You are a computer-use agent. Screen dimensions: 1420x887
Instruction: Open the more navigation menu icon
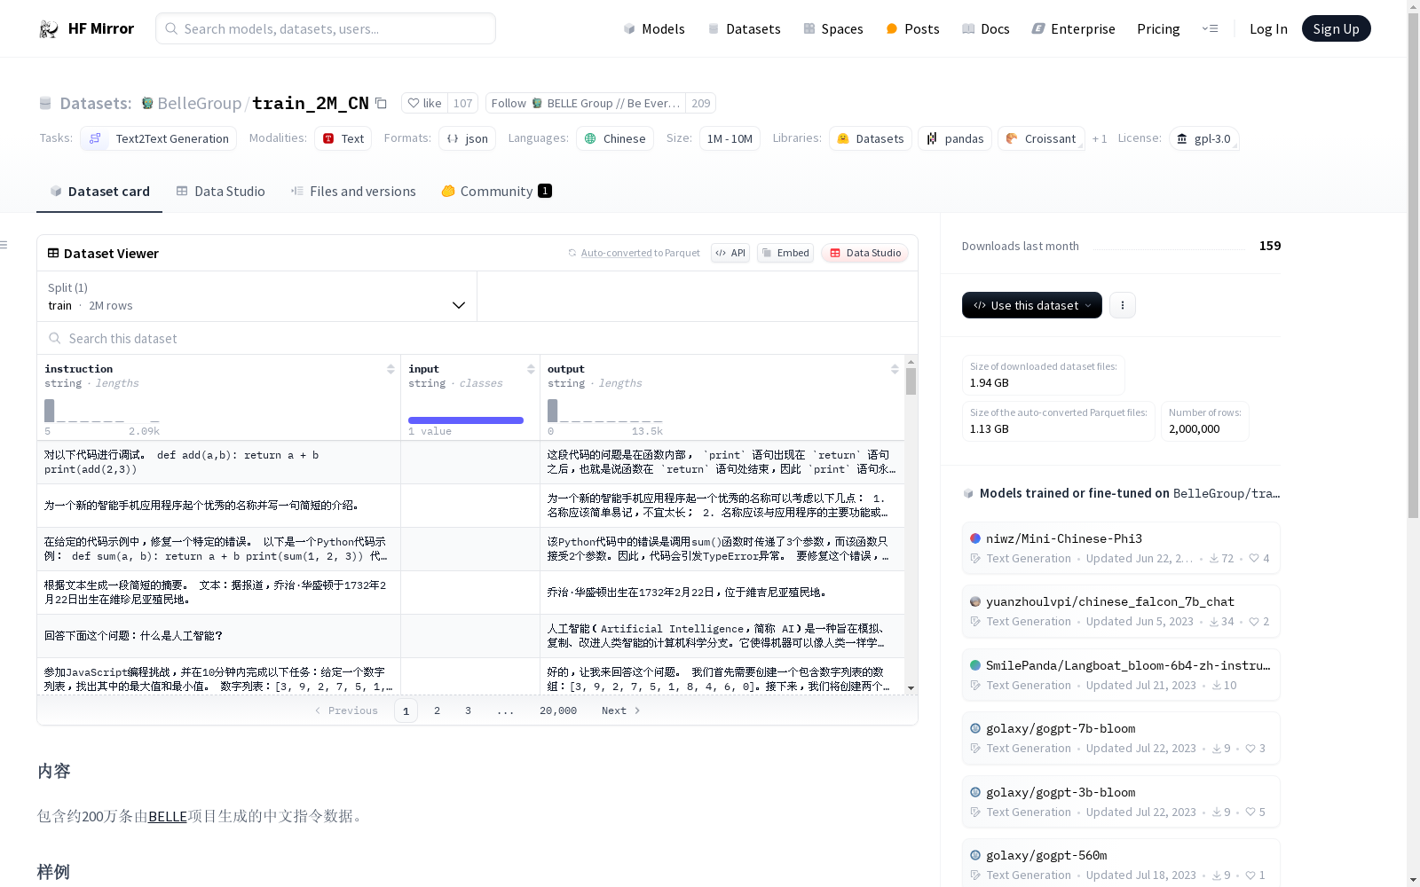point(1210,28)
